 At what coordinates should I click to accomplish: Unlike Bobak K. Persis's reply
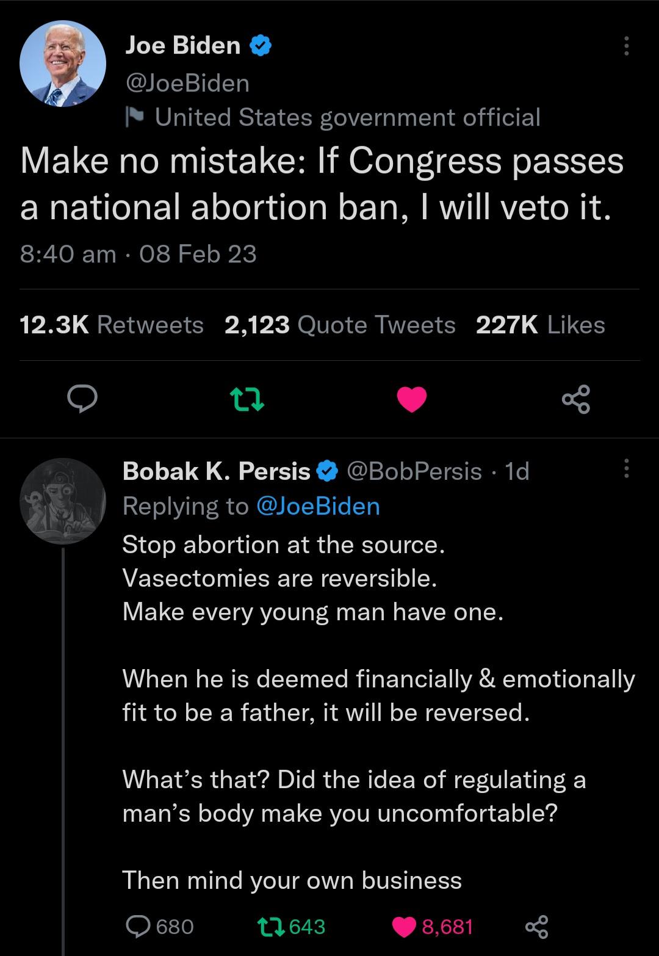(432, 927)
